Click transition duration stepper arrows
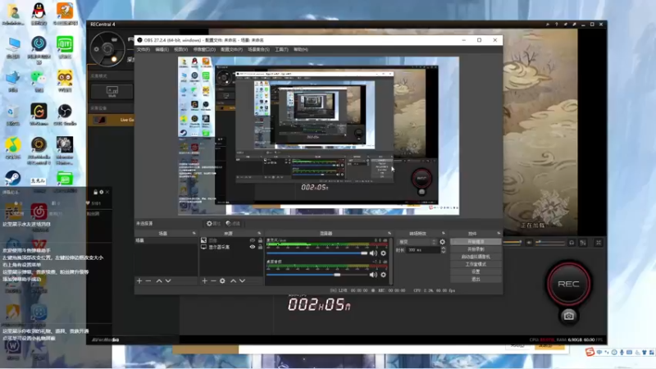Image resolution: width=656 pixels, height=369 pixels. [x=444, y=250]
